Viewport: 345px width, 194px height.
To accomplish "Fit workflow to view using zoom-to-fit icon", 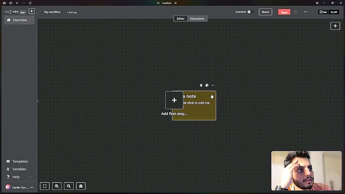I will point(45,186).
